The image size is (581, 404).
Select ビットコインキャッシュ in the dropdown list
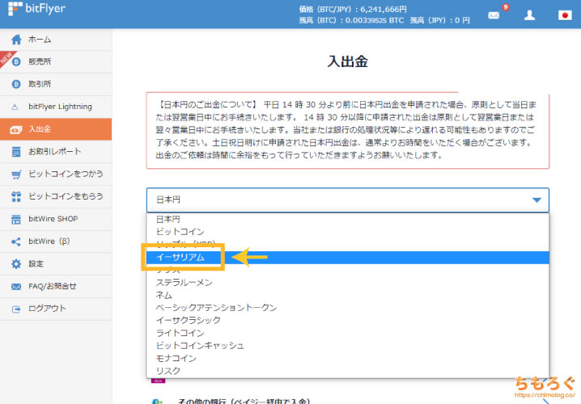coord(348,346)
